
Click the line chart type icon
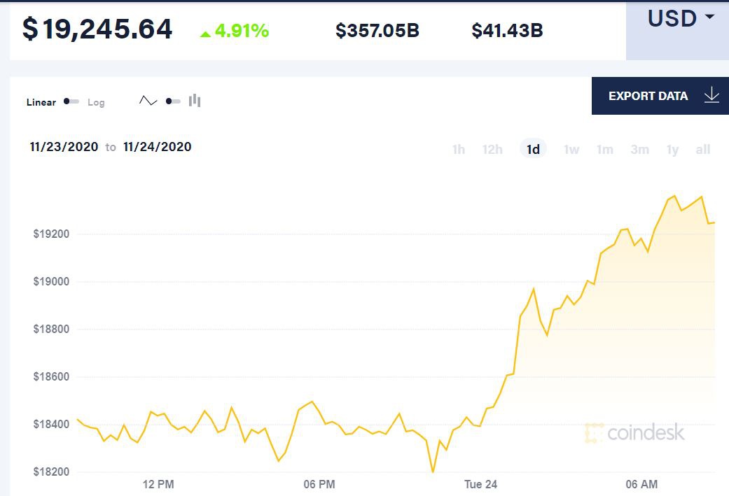coord(148,101)
